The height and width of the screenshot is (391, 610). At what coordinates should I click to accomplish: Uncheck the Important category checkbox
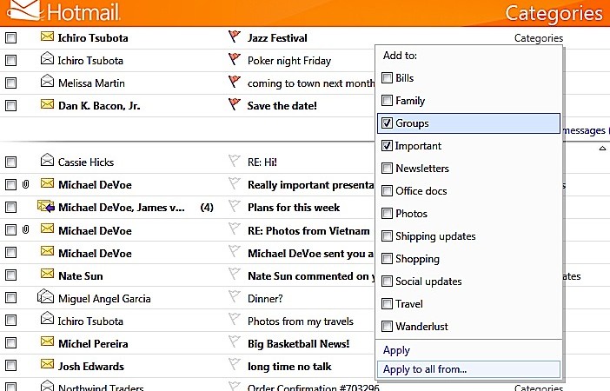(387, 146)
